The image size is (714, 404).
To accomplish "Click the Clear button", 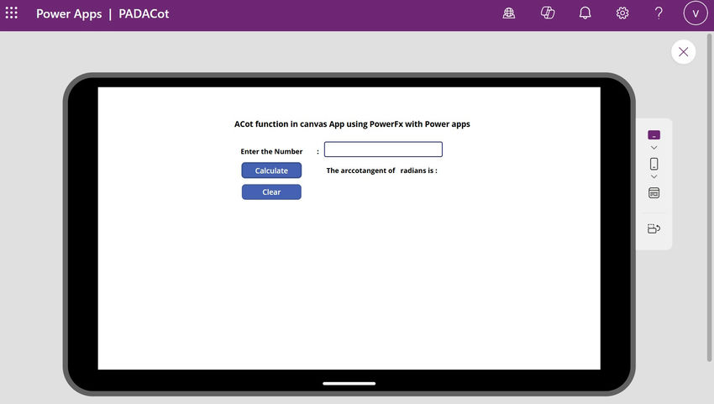I will [x=271, y=192].
